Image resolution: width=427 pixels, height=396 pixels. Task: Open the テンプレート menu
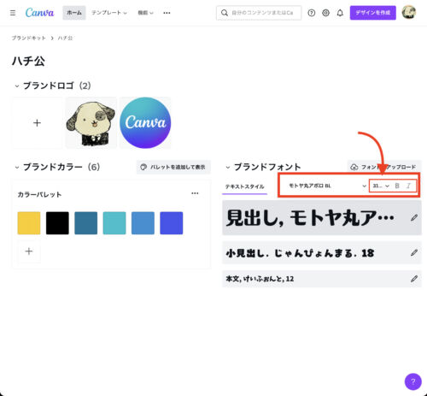pos(109,13)
